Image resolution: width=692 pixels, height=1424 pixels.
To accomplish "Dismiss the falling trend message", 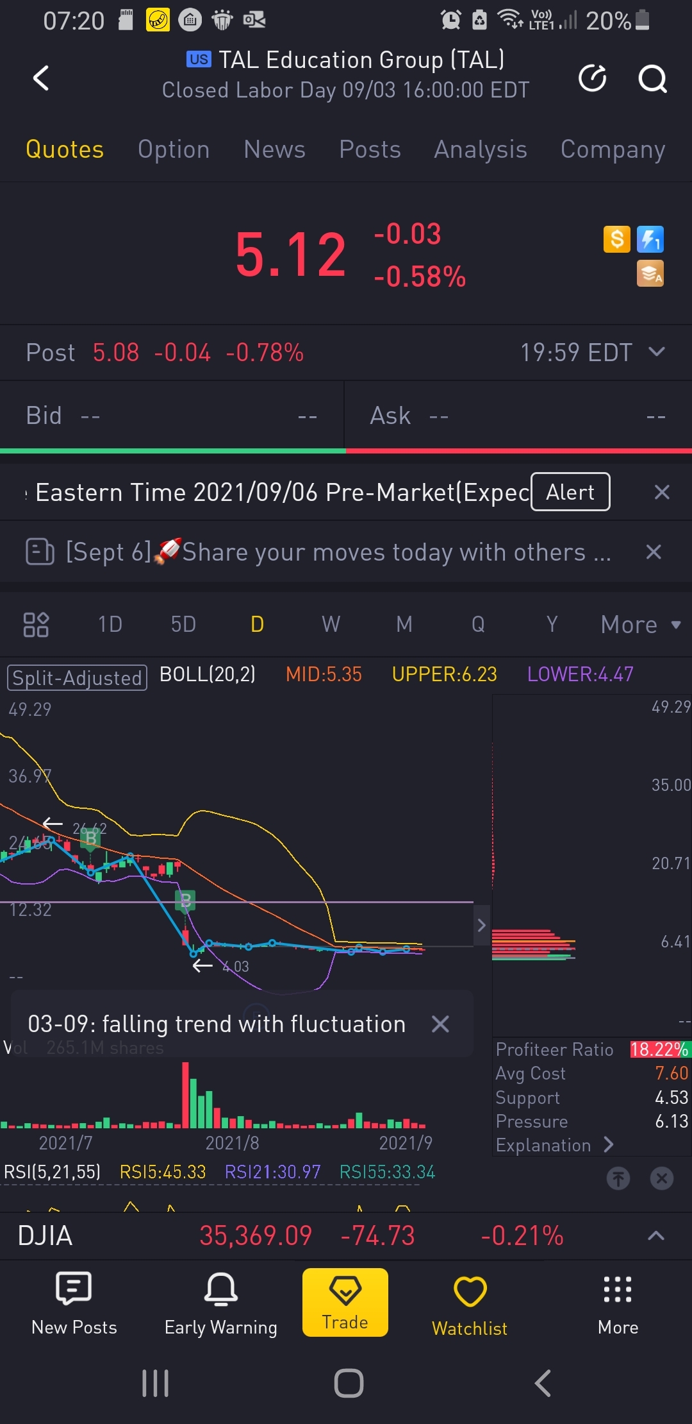I will (x=440, y=1024).
